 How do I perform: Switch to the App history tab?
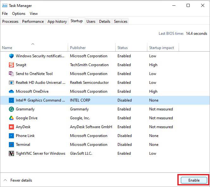pyautogui.click(x=57, y=22)
